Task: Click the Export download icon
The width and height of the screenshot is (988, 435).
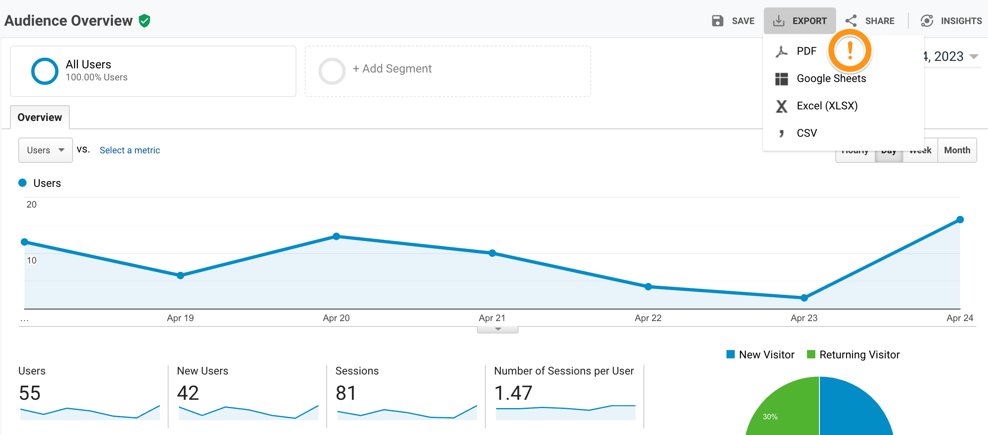Action: tap(779, 21)
